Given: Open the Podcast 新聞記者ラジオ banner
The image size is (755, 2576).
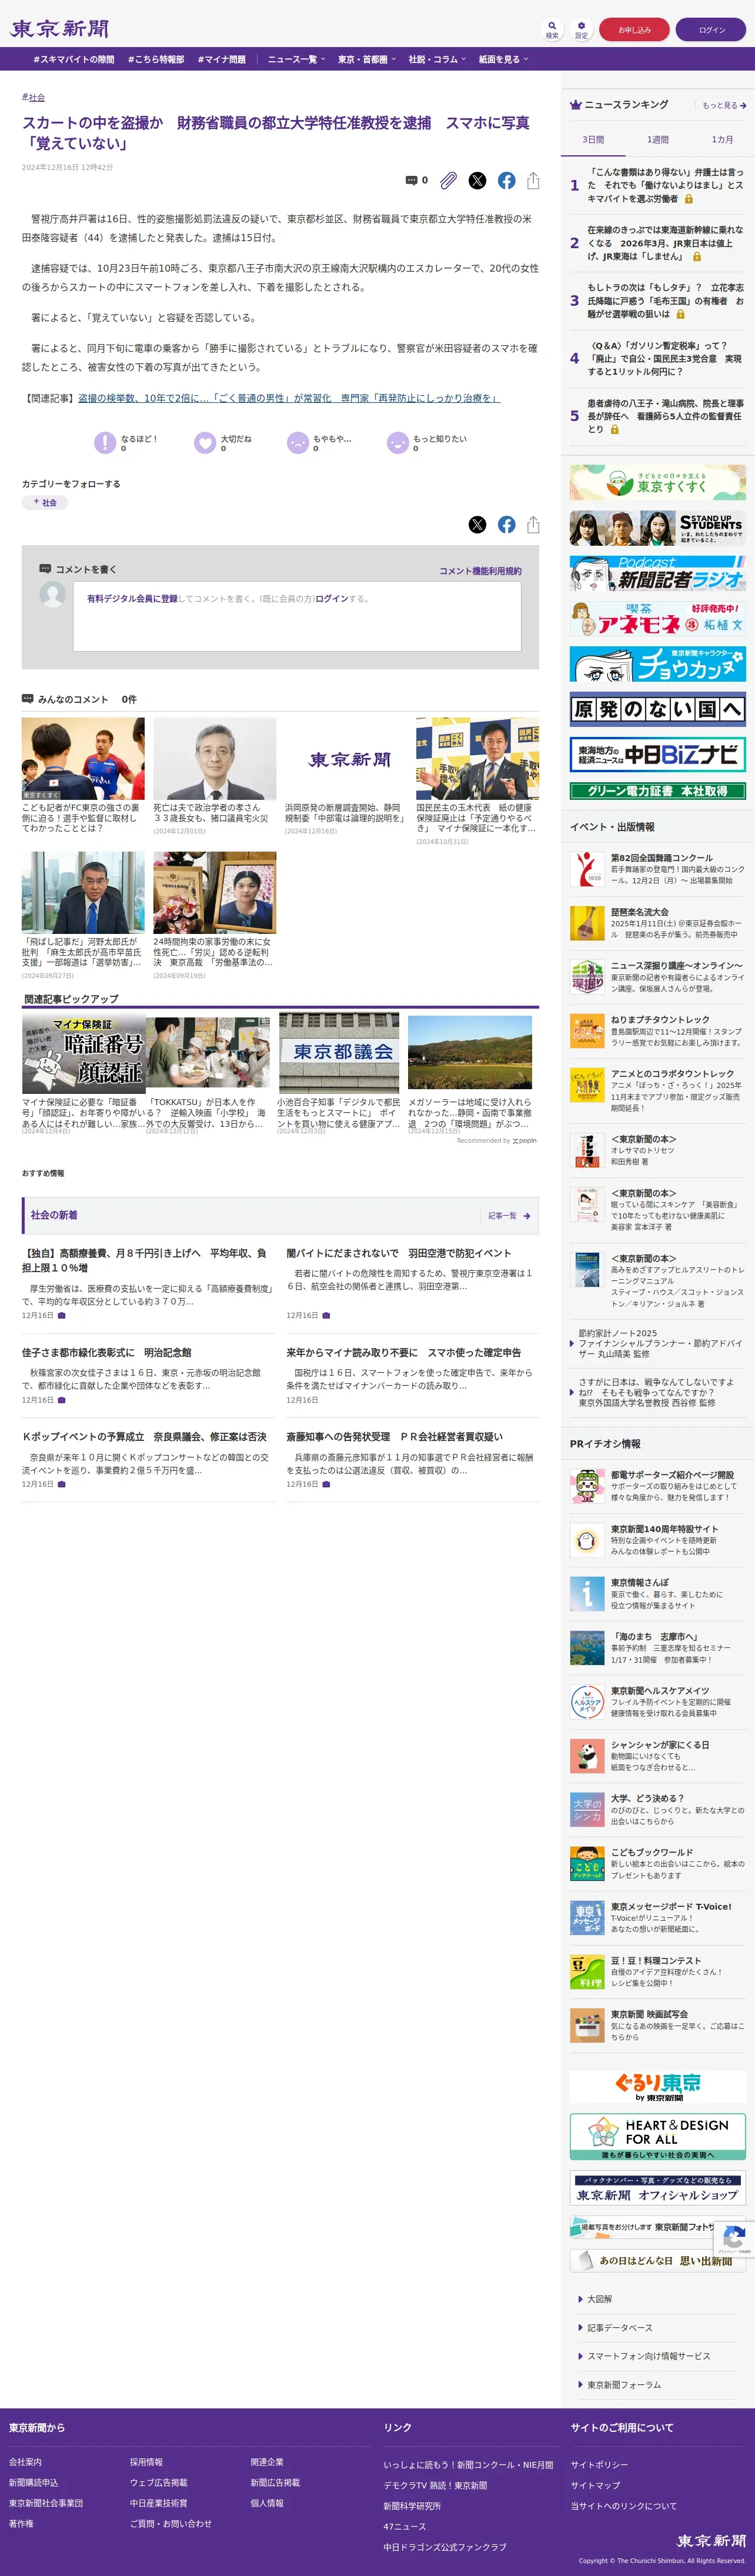Looking at the screenshot, I should click(658, 574).
